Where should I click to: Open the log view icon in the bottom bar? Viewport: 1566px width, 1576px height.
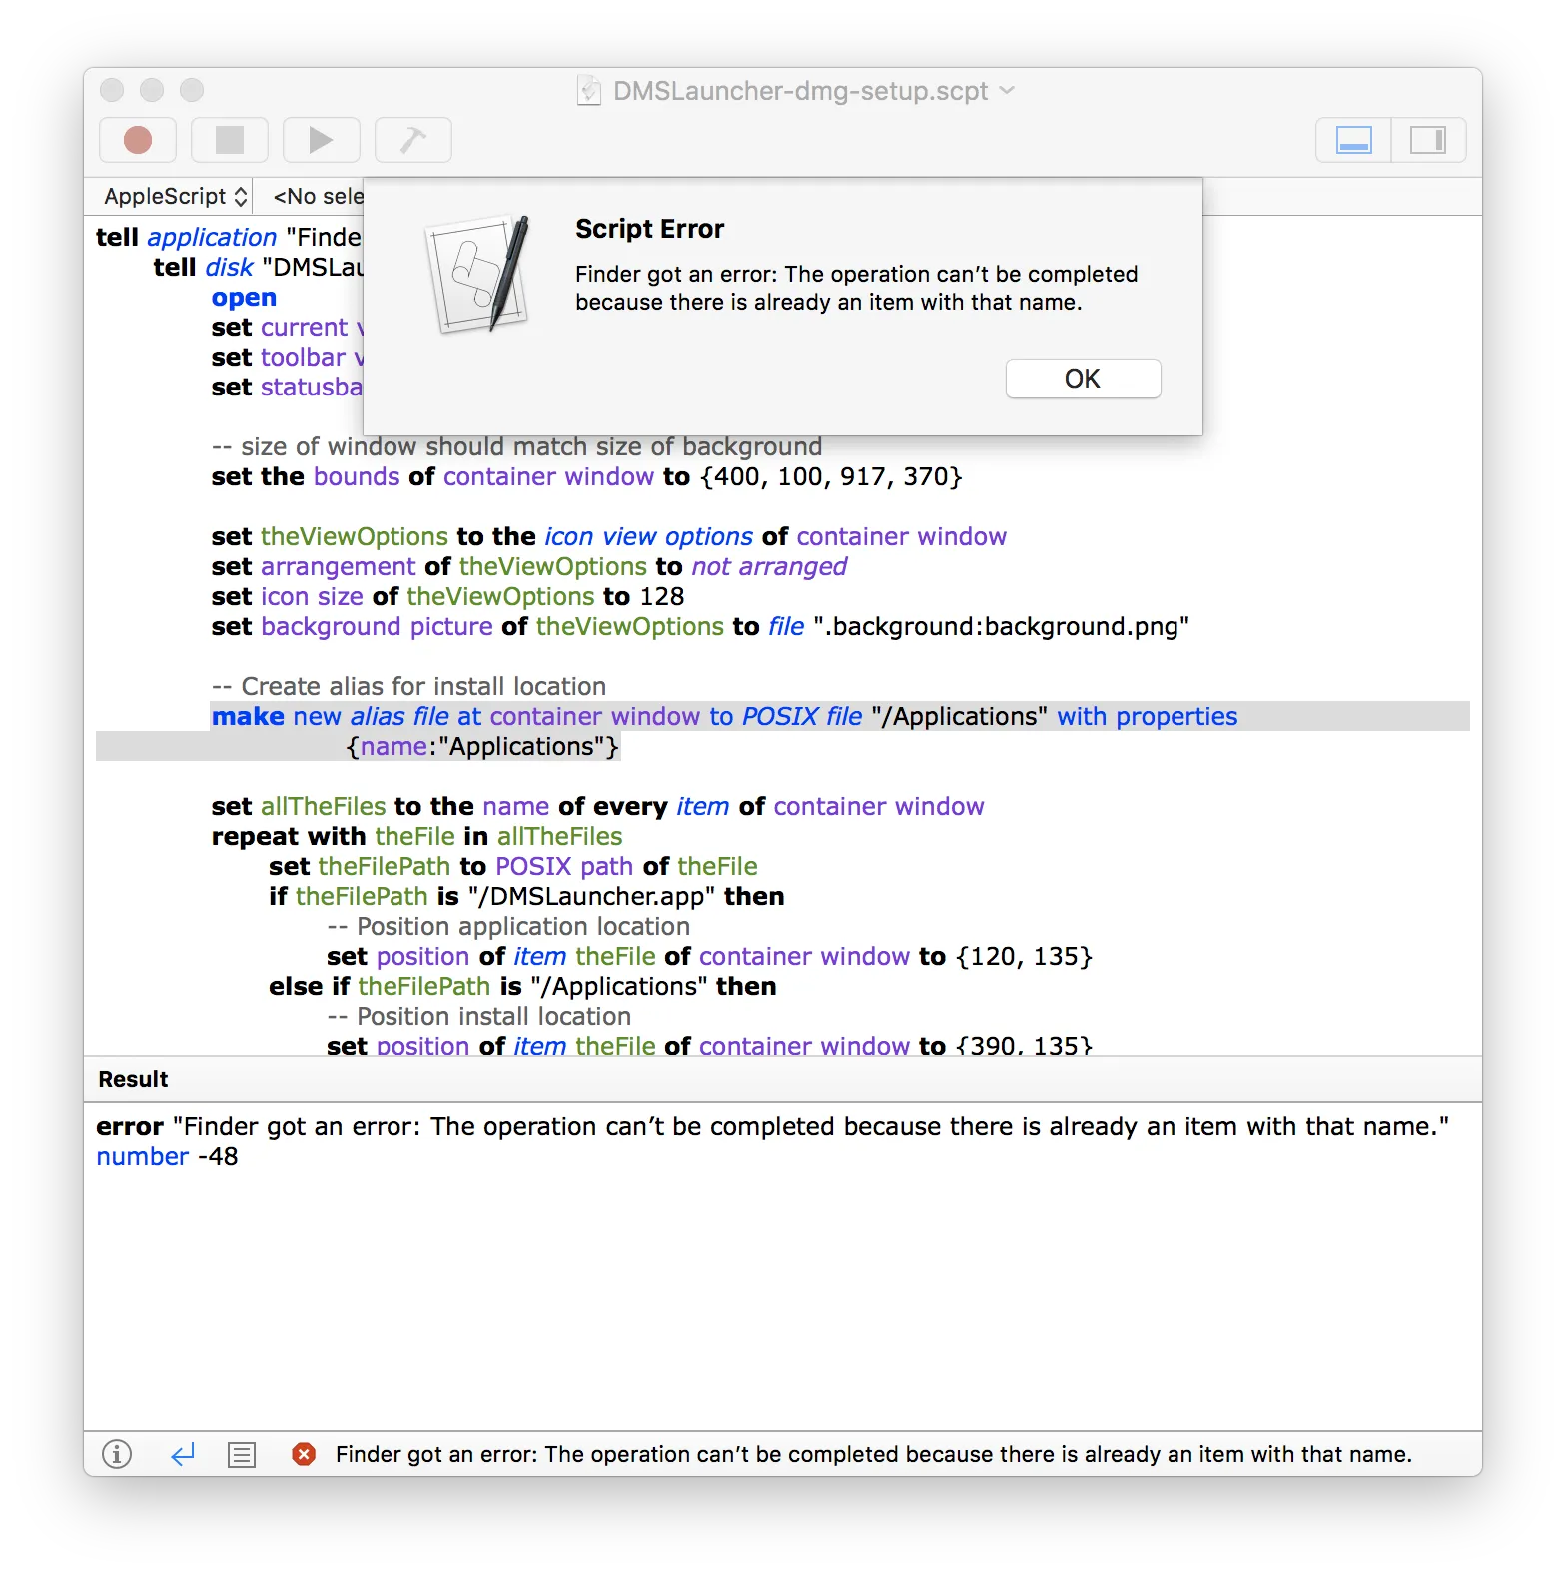[x=242, y=1454]
